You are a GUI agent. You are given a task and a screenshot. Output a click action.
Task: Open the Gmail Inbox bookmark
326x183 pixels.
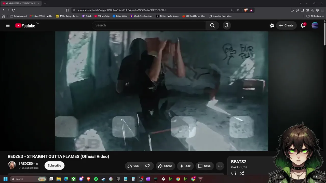[41, 16]
